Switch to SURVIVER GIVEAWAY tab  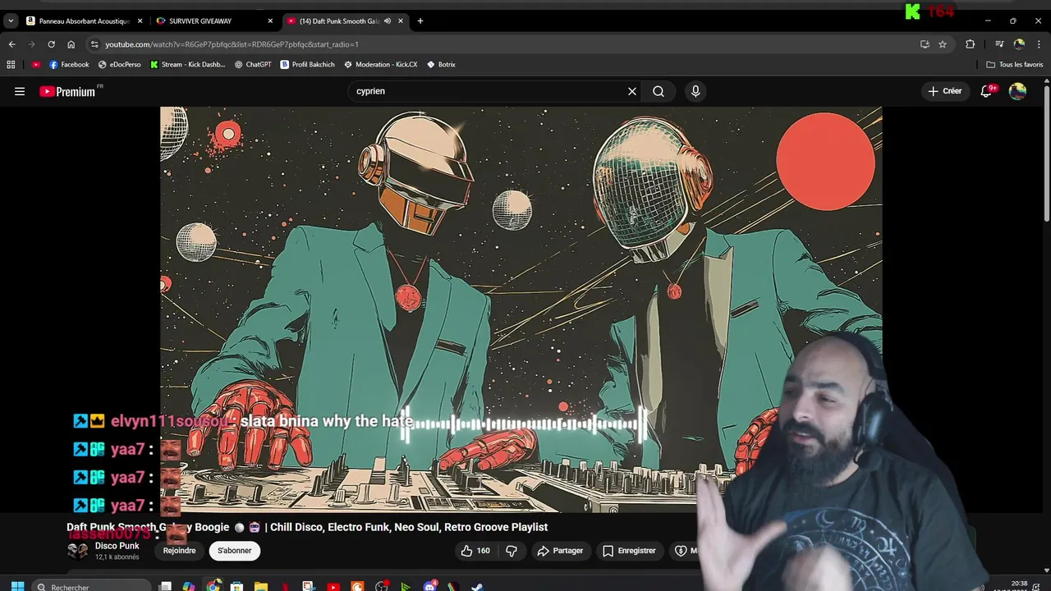(x=215, y=21)
